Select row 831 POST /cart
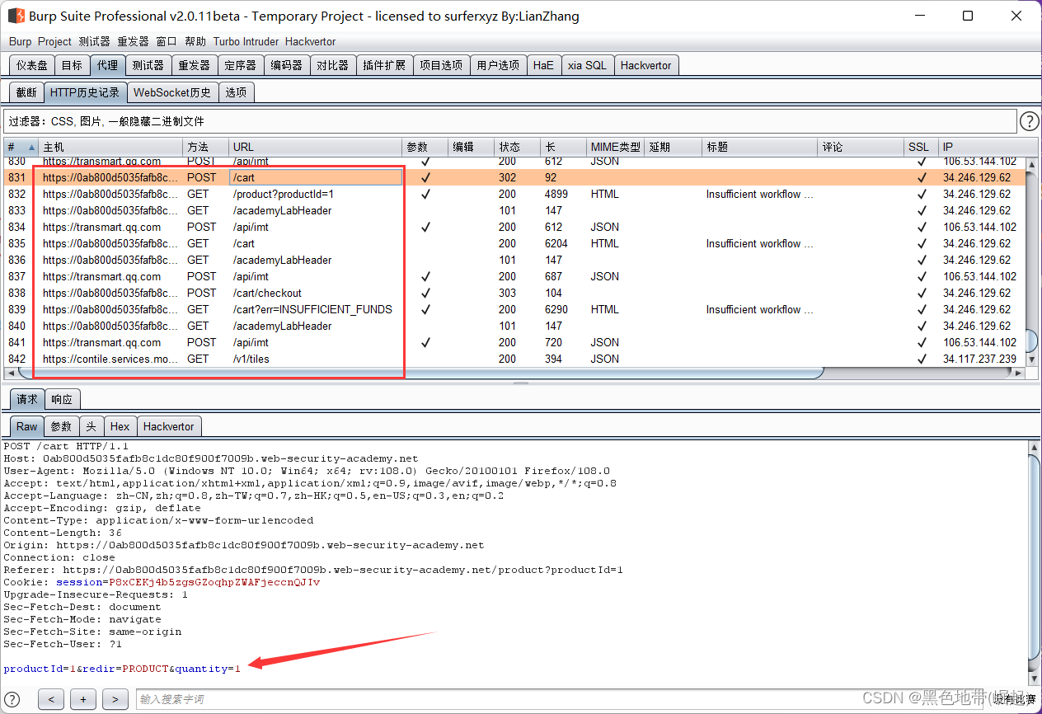Viewport: 1042px width, 714px height. tap(514, 177)
